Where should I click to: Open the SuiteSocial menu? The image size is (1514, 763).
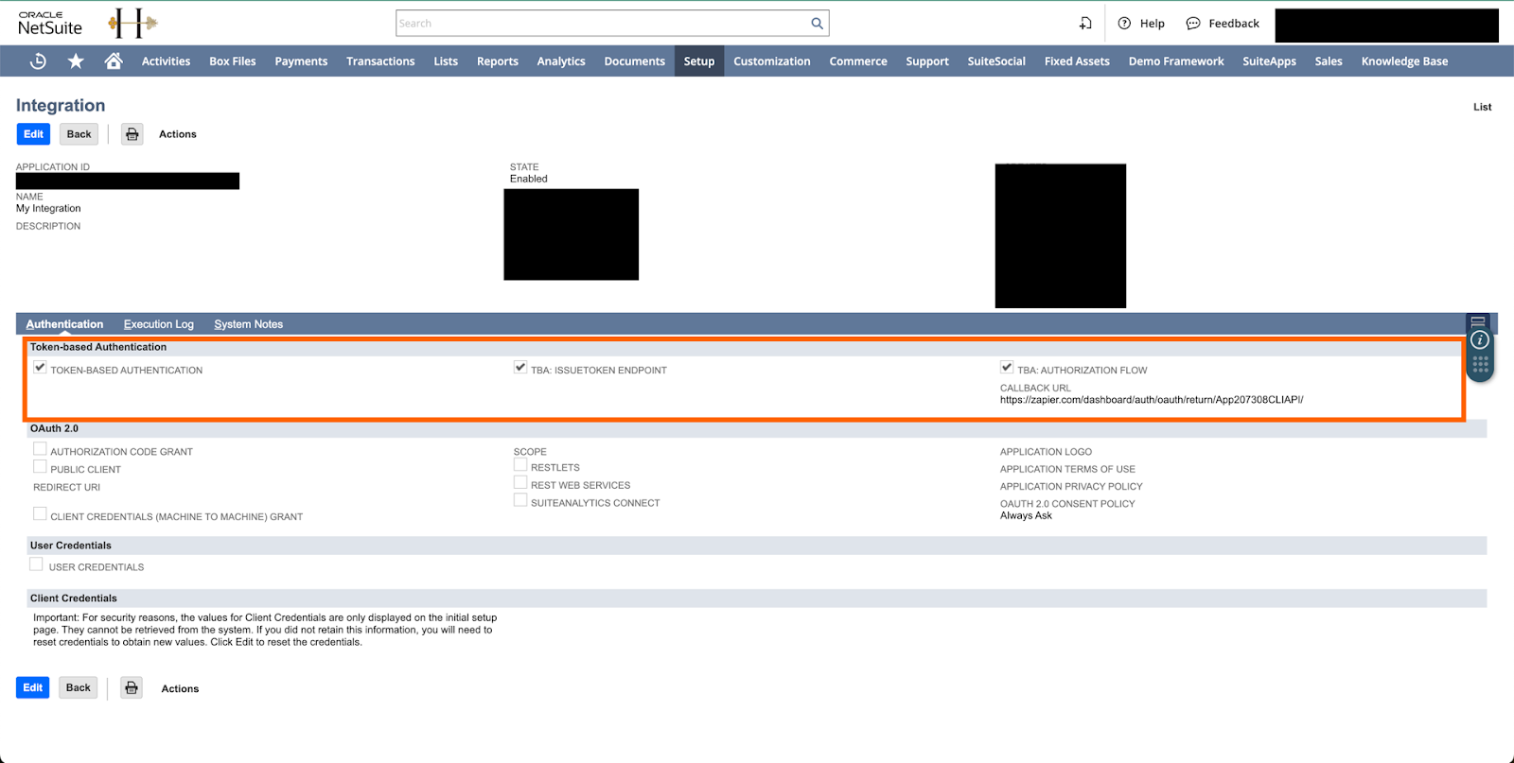(996, 61)
